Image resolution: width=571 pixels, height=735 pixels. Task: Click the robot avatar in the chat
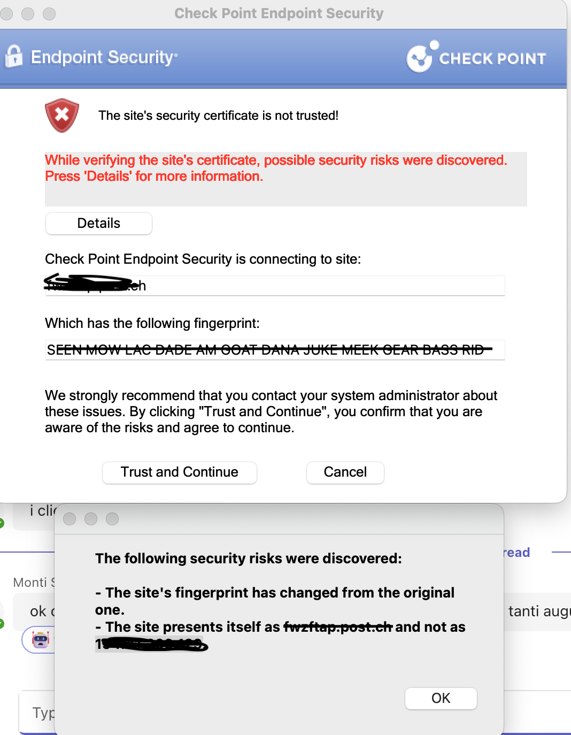tap(40, 640)
